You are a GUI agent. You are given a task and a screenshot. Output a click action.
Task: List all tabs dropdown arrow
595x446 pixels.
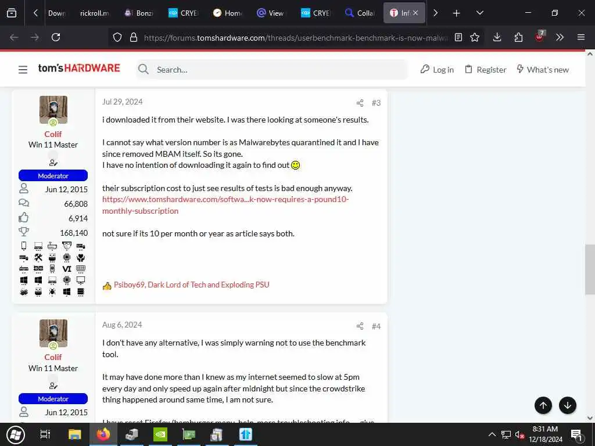click(479, 13)
